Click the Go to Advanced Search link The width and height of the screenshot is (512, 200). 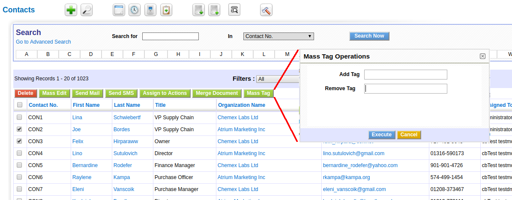(x=43, y=42)
